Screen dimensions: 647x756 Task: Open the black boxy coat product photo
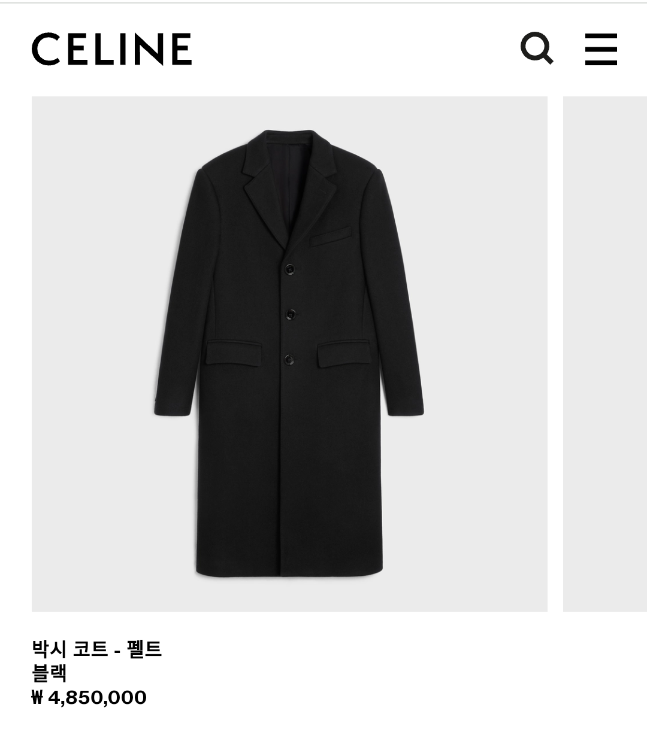pyautogui.click(x=289, y=354)
